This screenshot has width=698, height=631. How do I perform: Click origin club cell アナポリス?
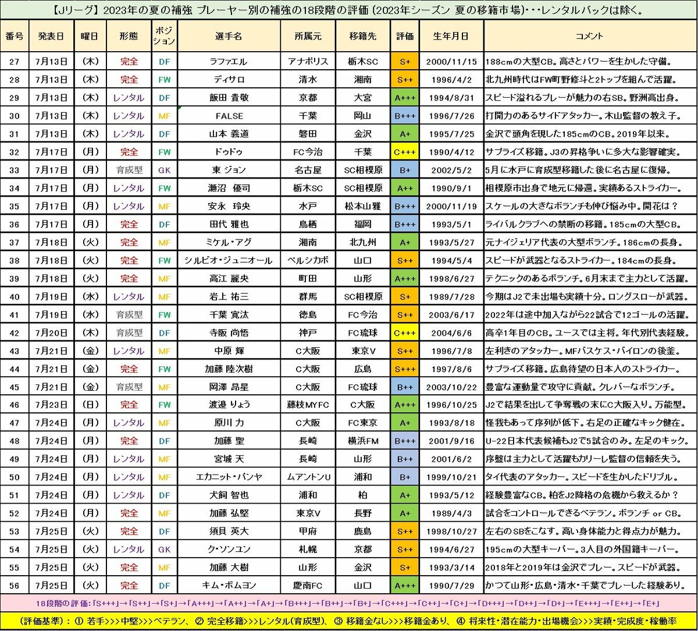click(309, 62)
